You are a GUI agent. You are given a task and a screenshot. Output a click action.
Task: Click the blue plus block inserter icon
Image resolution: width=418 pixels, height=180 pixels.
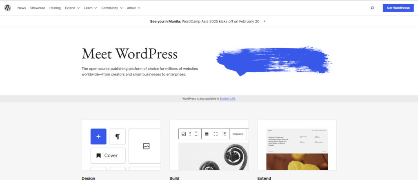[98, 136]
